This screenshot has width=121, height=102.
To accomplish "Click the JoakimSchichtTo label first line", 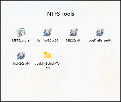I will 48,64.
